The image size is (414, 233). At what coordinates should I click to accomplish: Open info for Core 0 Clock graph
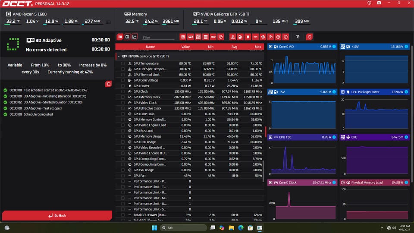[x=334, y=183]
